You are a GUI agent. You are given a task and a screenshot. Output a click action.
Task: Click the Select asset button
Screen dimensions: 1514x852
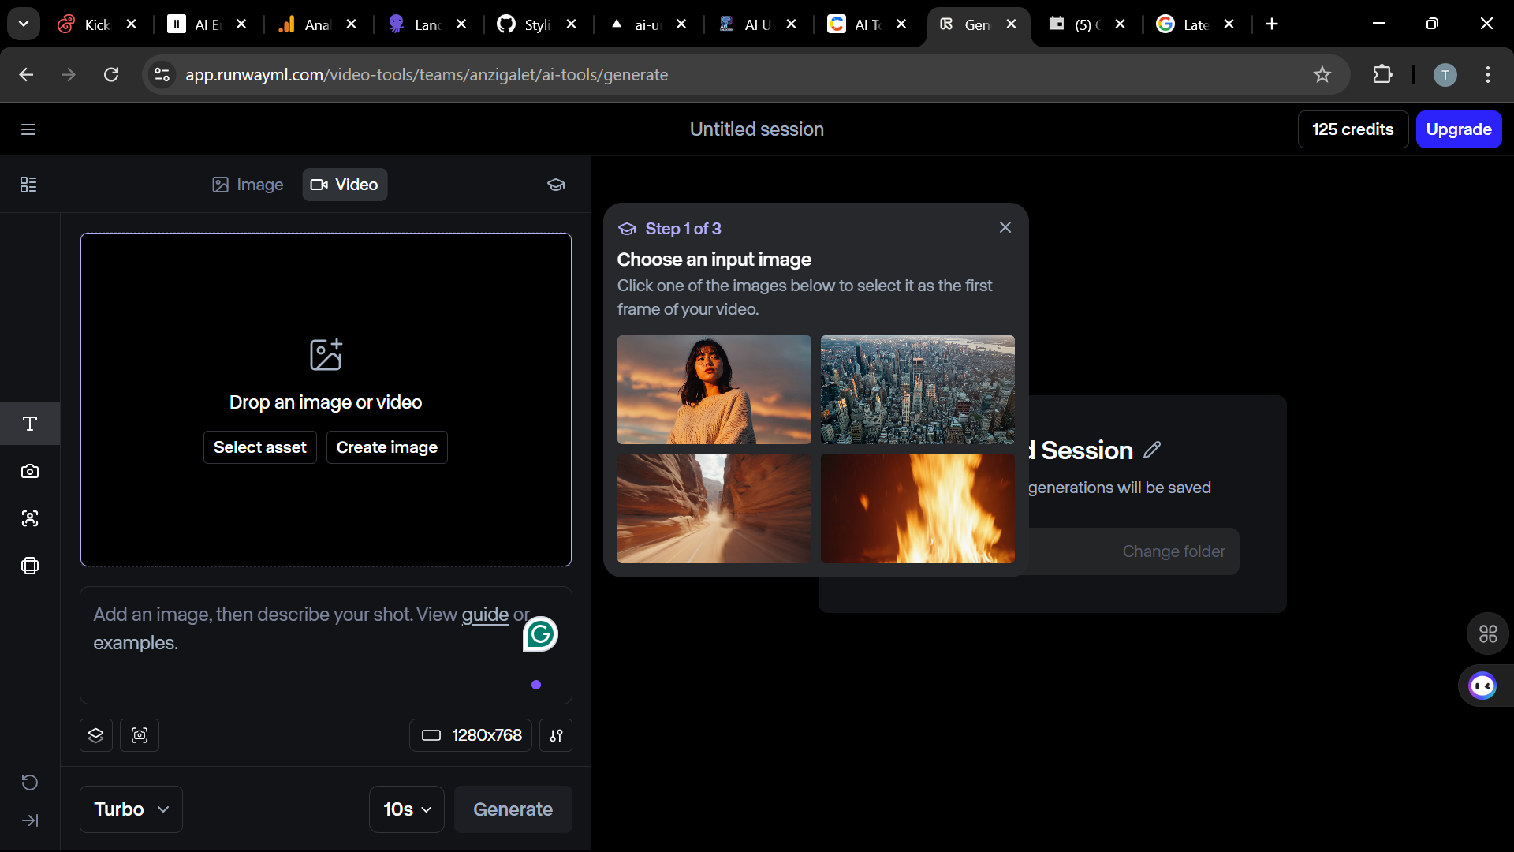(259, 447)
